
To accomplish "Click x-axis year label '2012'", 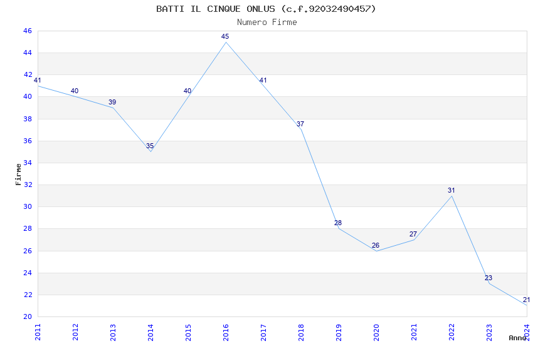I will (x=75, y=332).
